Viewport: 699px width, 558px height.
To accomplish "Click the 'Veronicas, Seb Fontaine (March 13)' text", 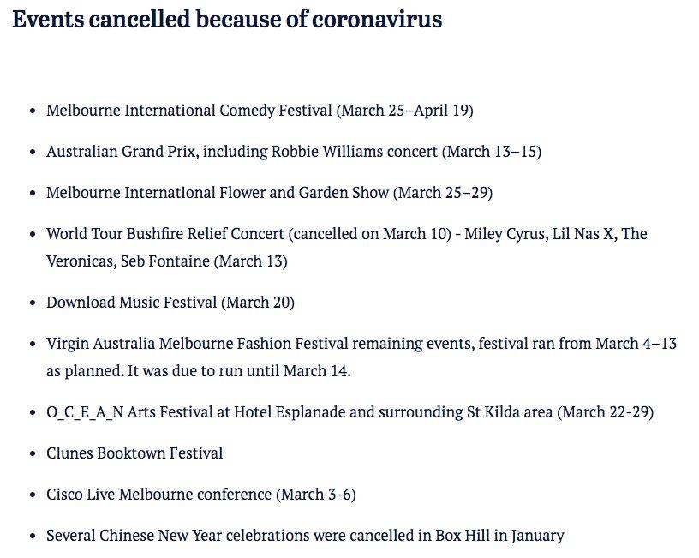I will (167, 261).
